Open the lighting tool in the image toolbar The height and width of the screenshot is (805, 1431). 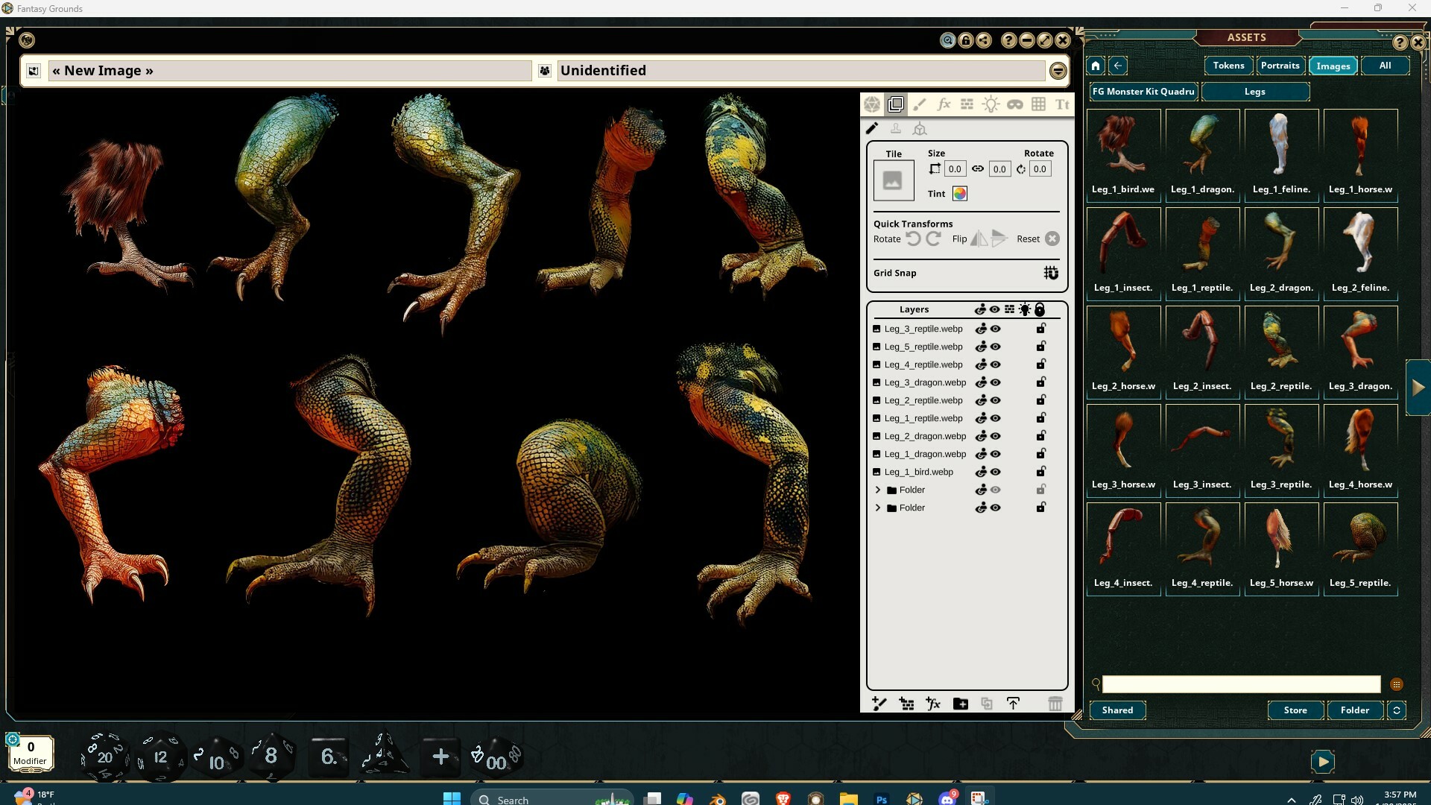(991, 104)
